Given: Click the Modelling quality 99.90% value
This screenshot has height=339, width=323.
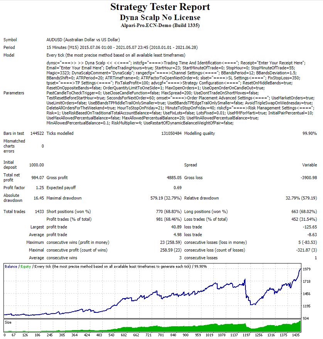Looking at the screenshot, I should 309,133.
